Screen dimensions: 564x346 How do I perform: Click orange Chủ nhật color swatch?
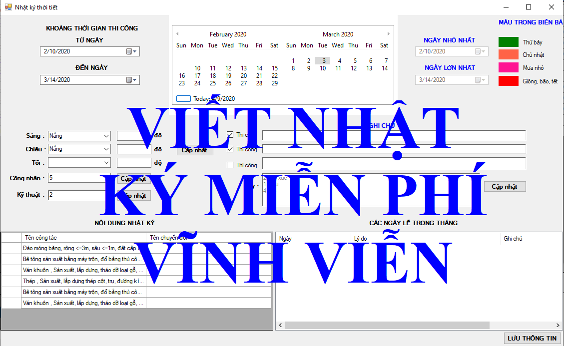(508, 54)
